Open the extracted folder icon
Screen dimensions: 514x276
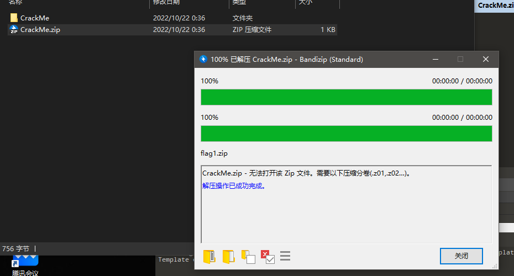(x=228, y=256)
